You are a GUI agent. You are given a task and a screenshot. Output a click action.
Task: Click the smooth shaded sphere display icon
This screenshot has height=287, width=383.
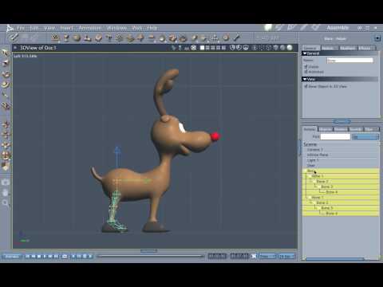coord(290,48)
